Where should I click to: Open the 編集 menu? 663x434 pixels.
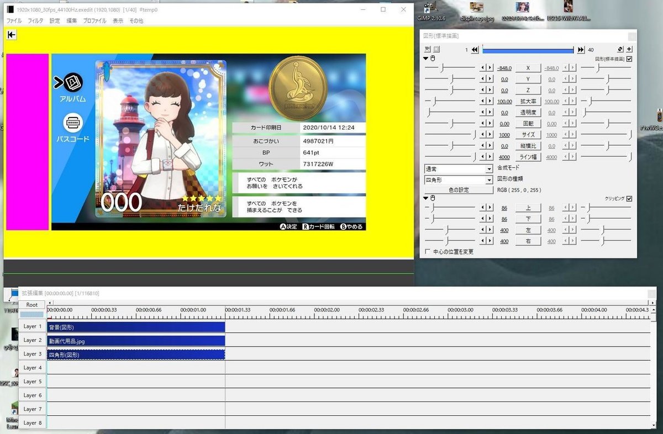(72, 20)
